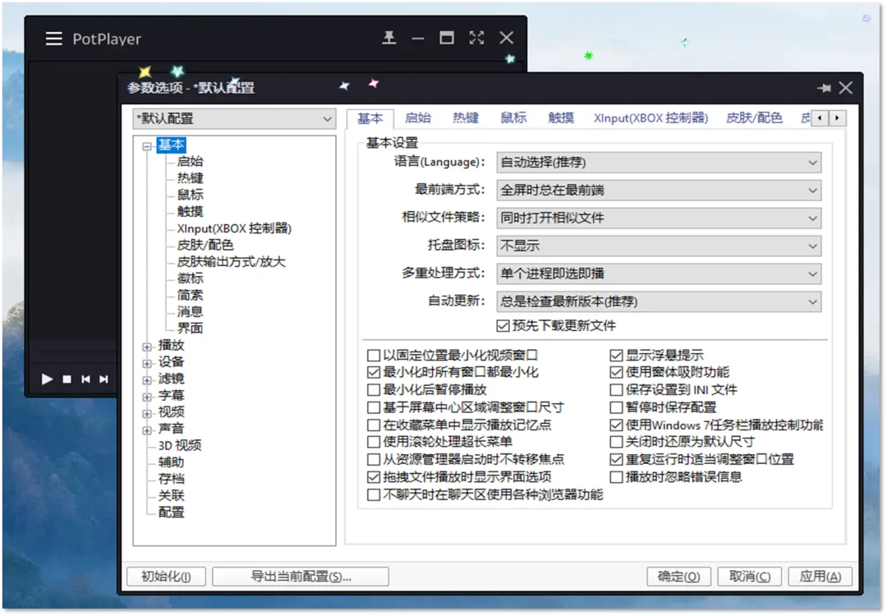Select 存档 in the settings tree
The height and width of the screenshot is (616, 887).
tap(172, 479)
